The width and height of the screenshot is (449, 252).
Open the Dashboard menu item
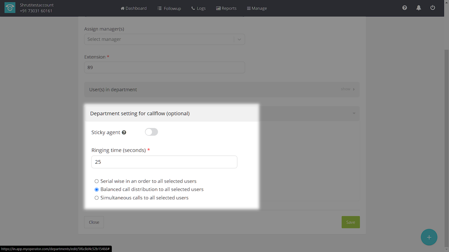[134, 8]
